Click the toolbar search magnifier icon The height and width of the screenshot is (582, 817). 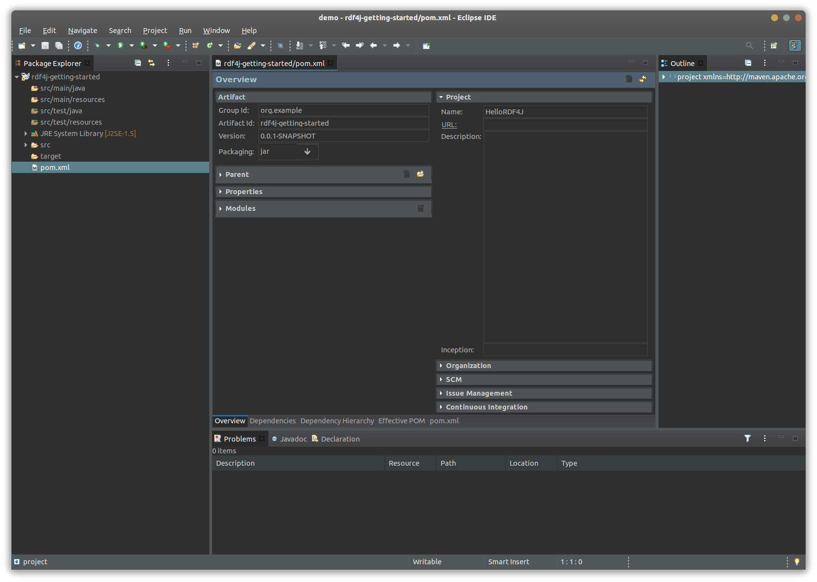point(749,46)
